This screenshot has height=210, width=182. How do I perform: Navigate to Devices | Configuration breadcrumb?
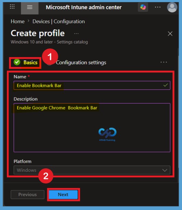click(x=59, y=21)
